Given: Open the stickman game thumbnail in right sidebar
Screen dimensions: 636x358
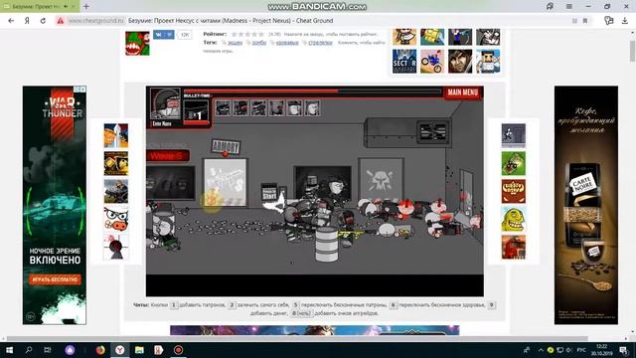Looking at the screenshot, I should click(x=513, y=135).
